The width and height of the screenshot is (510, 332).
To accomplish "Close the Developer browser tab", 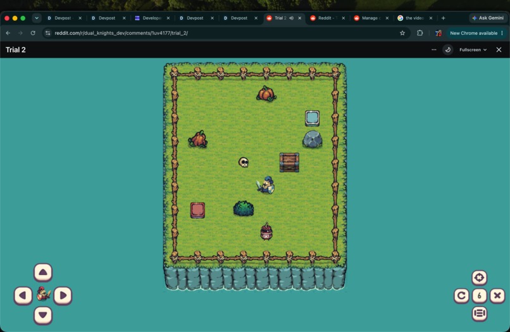I will (168, 18).
